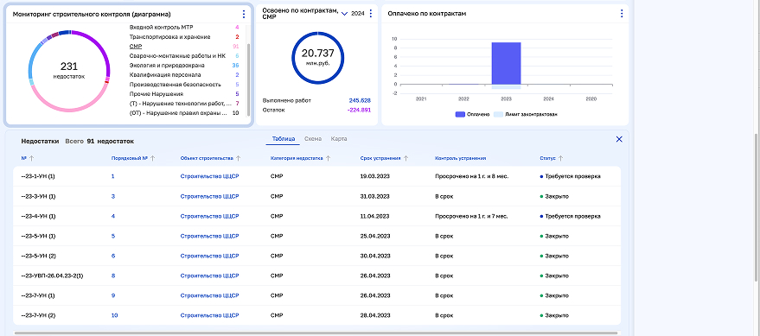The height and width of the screenshot is (336, 760).
Task: Open Строительство ЦЦСР in row --23-1-УН (1)
Action: point(209,176)
